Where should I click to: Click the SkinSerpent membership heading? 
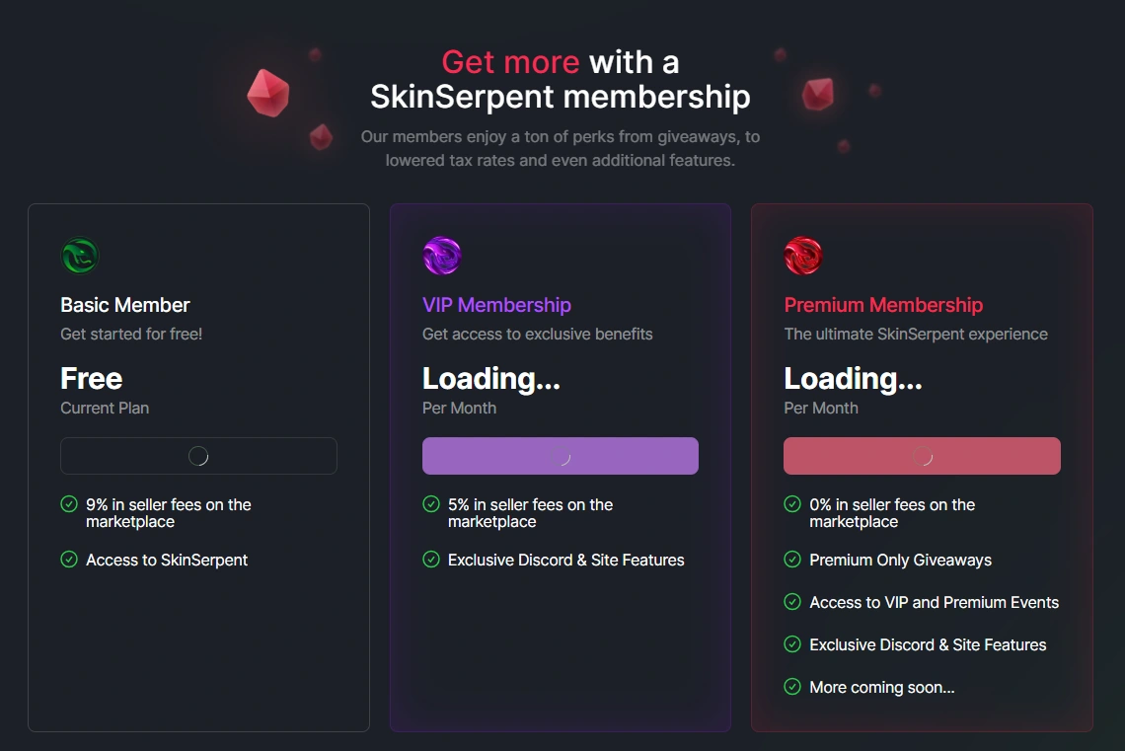pos(560,97)
